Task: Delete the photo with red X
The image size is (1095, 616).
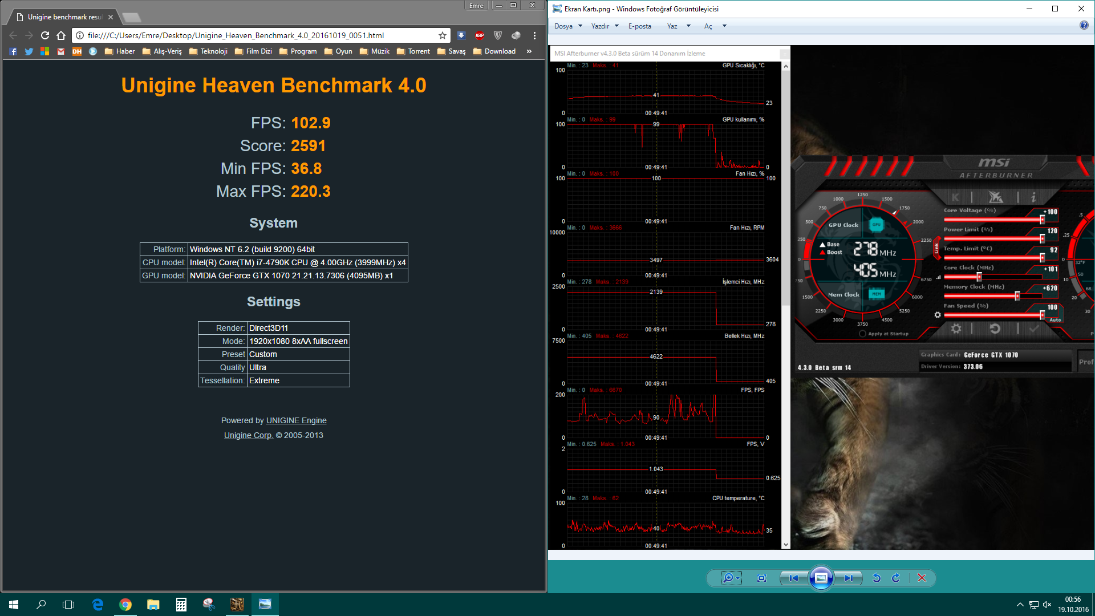Action: [922, 578]
